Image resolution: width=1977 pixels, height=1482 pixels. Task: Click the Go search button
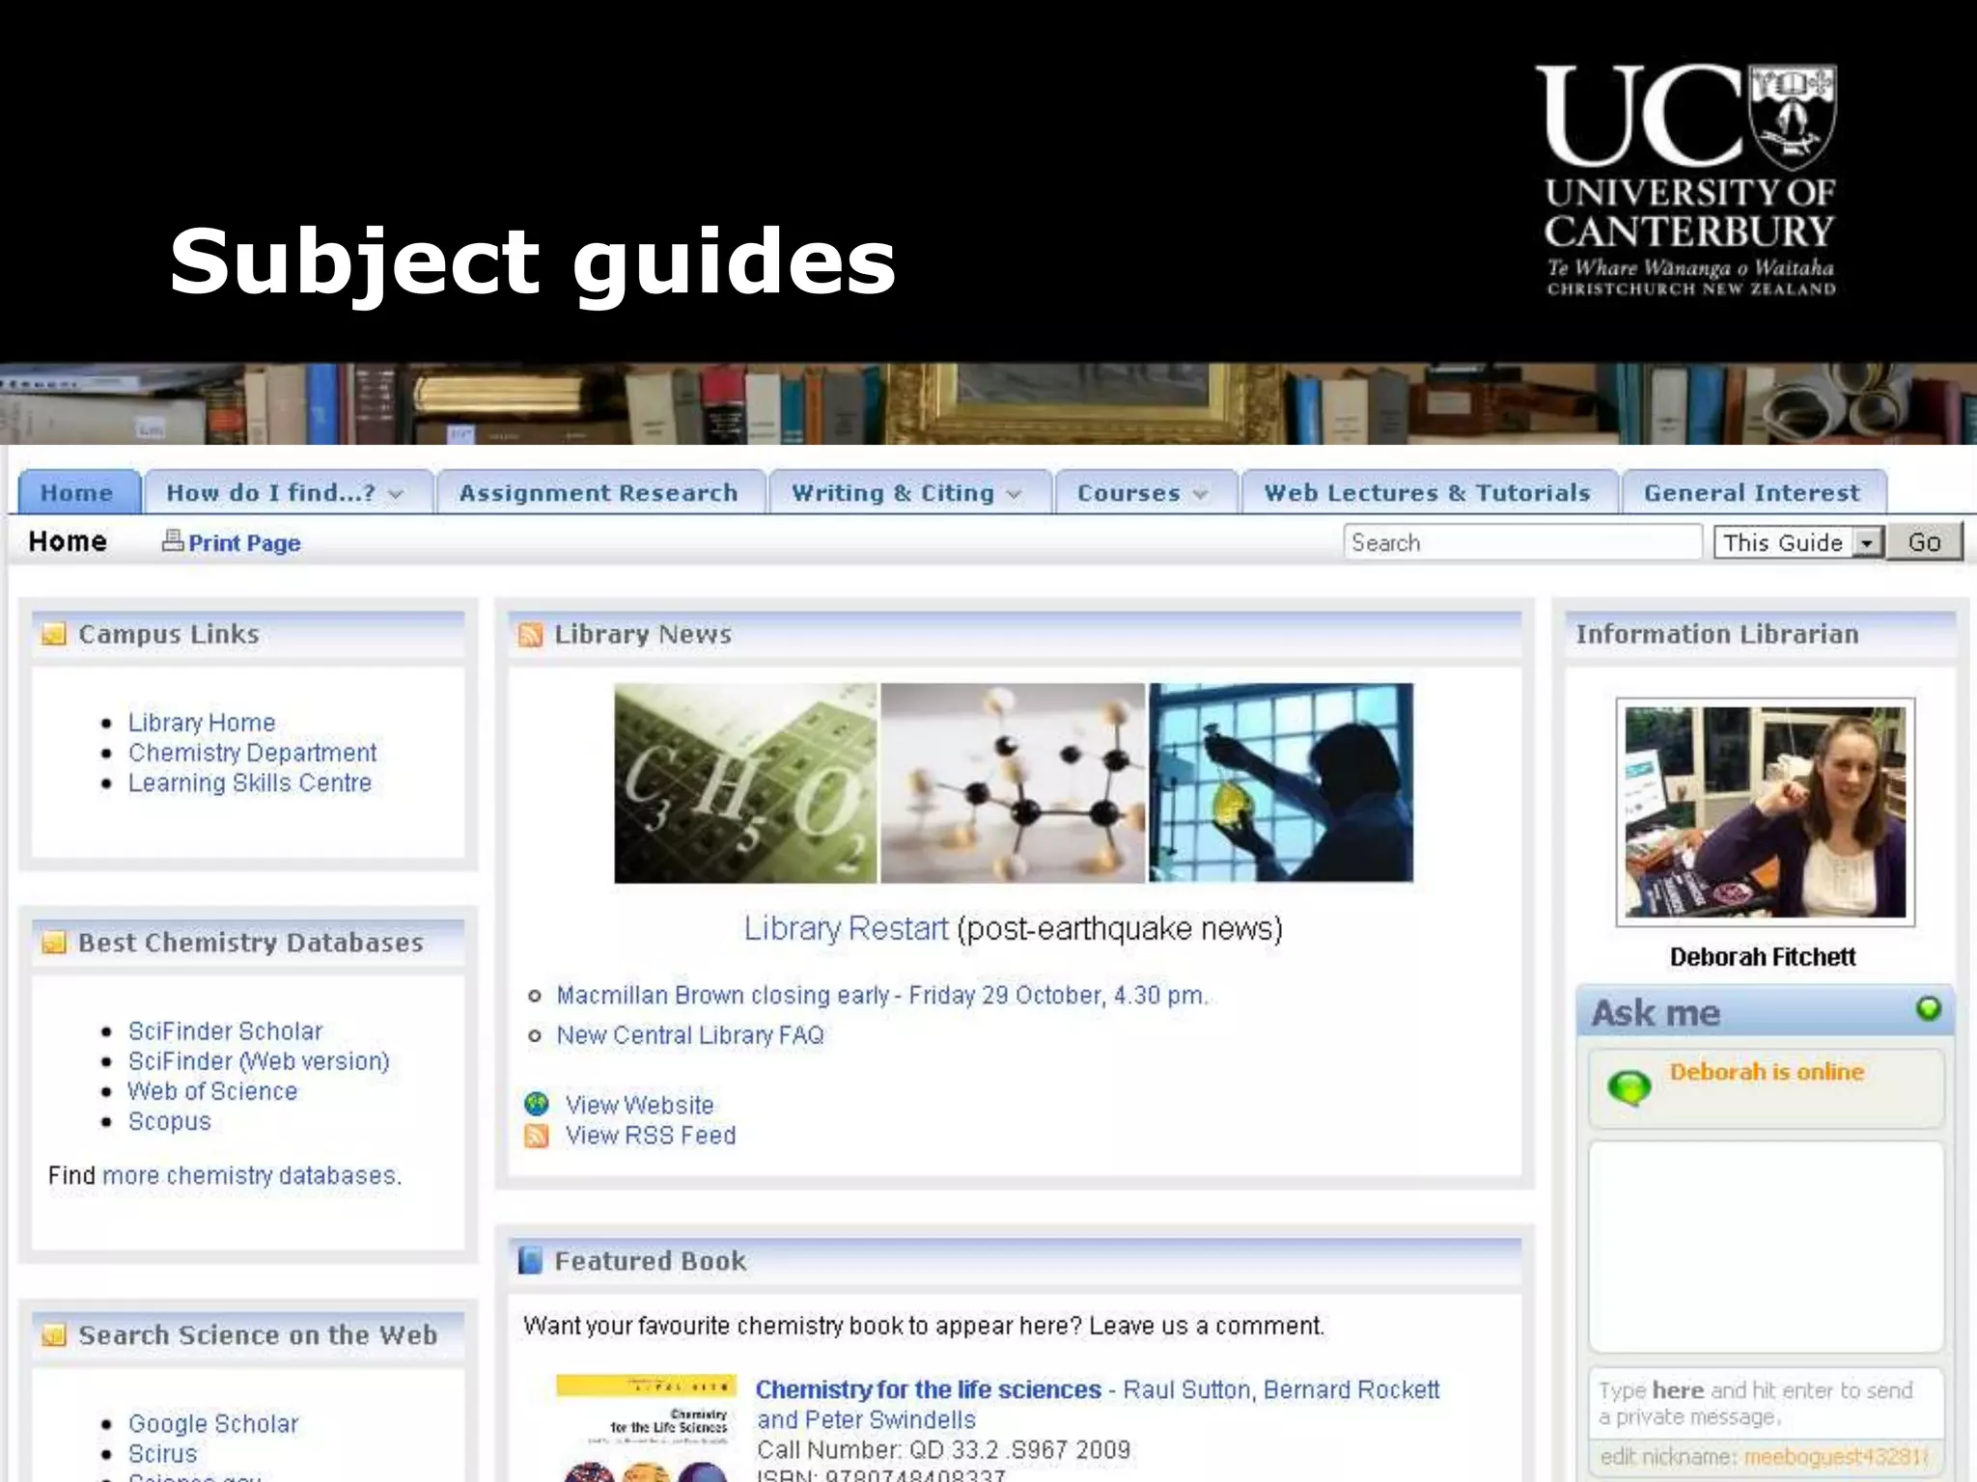1924,542
